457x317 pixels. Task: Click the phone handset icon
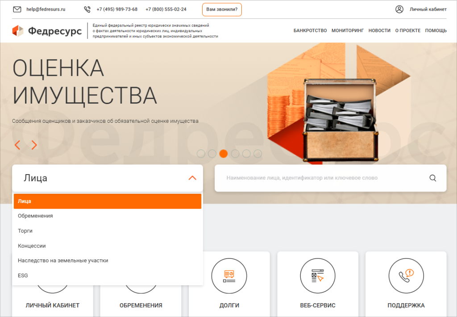[87, 9]
